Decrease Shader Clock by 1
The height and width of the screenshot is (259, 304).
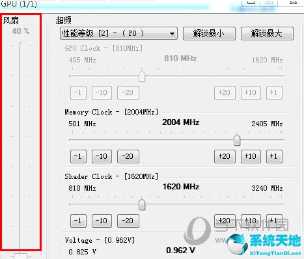pos(78,221)
